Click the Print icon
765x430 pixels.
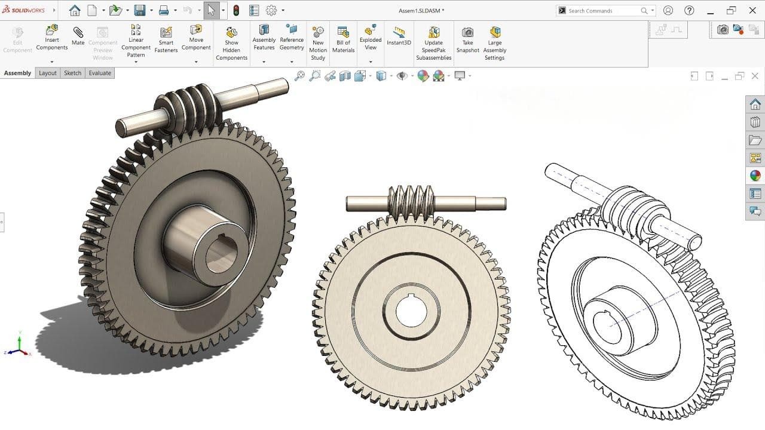point(164,10)
